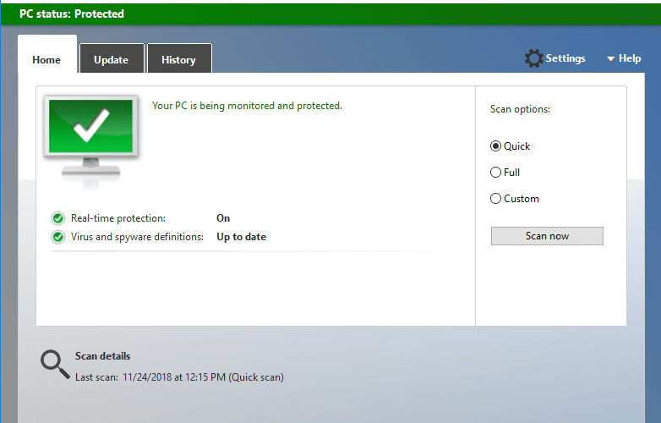Screen dimensions: 661x423
Task: Open Settings via its text label
Action: point(565,58)
